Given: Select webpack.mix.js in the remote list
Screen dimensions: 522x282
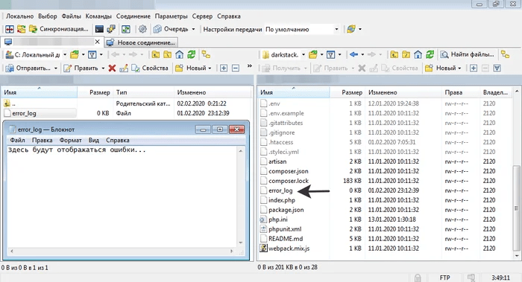Looking at the screenshot, I should click(289, 249).
